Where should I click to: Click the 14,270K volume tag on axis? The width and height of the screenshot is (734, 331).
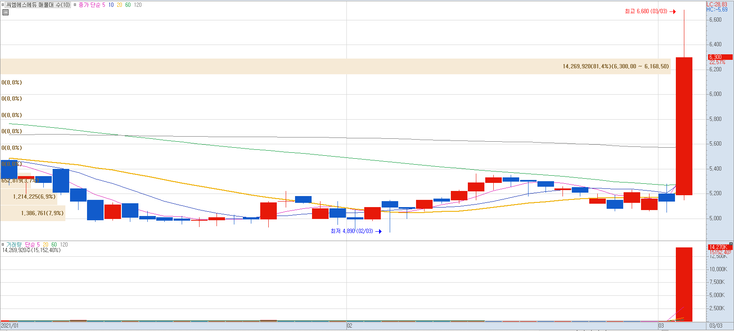(720, 247)
